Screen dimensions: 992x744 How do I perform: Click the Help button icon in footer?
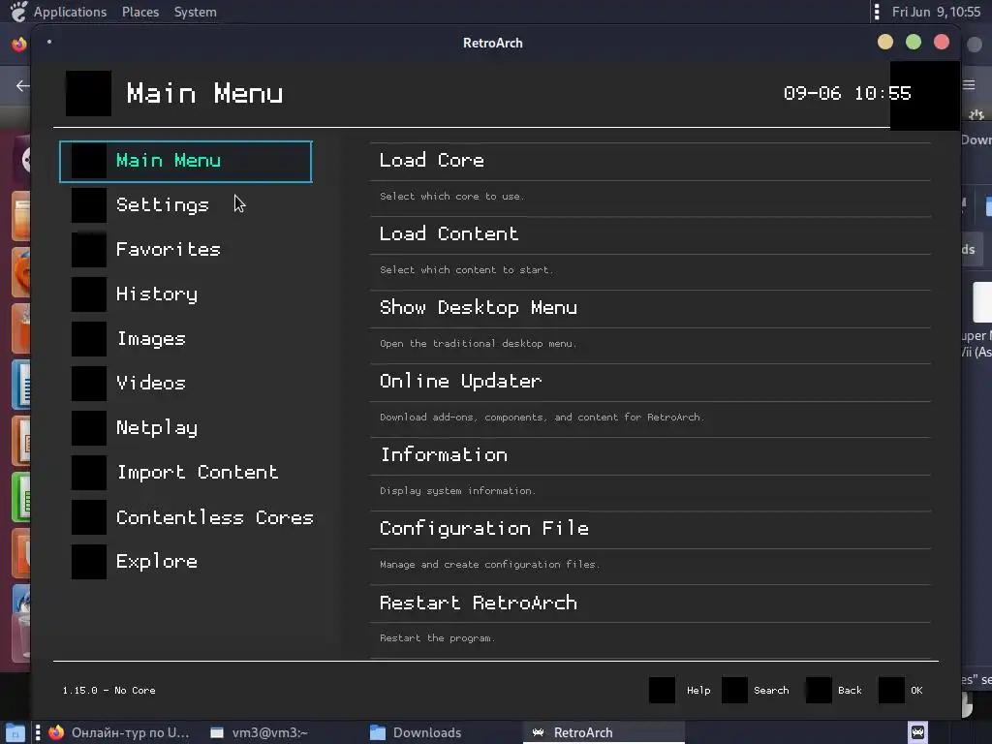[663, 690]
